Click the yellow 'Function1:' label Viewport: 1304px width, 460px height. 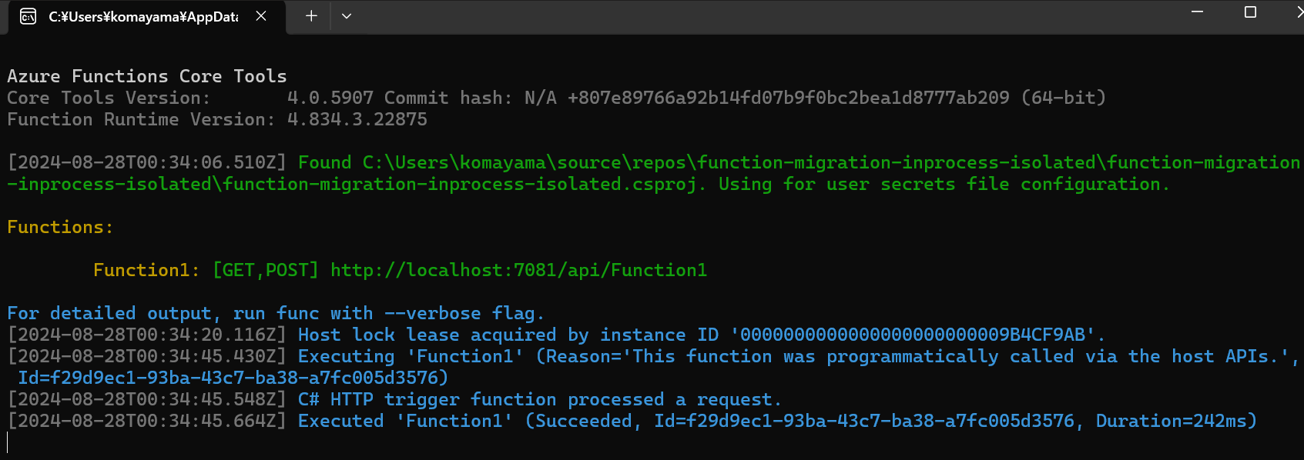[x=146, y=270]
